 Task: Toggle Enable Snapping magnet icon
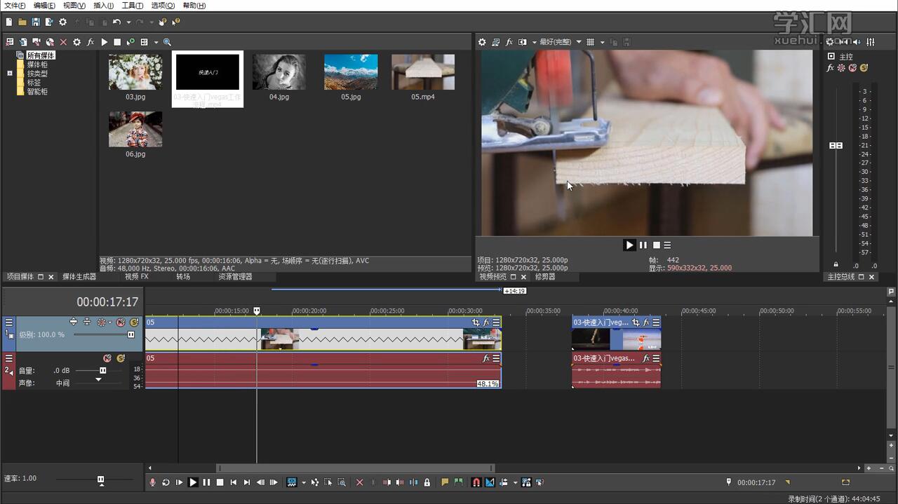click(x=476, y=482)
